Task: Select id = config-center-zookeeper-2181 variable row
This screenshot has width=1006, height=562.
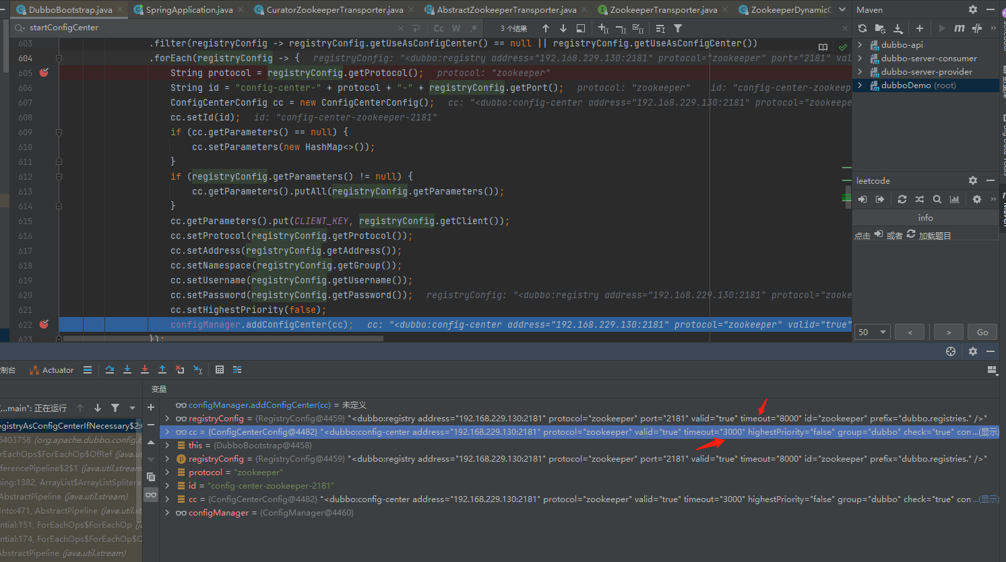Action: pyautogui.click(x=579, y=485)
